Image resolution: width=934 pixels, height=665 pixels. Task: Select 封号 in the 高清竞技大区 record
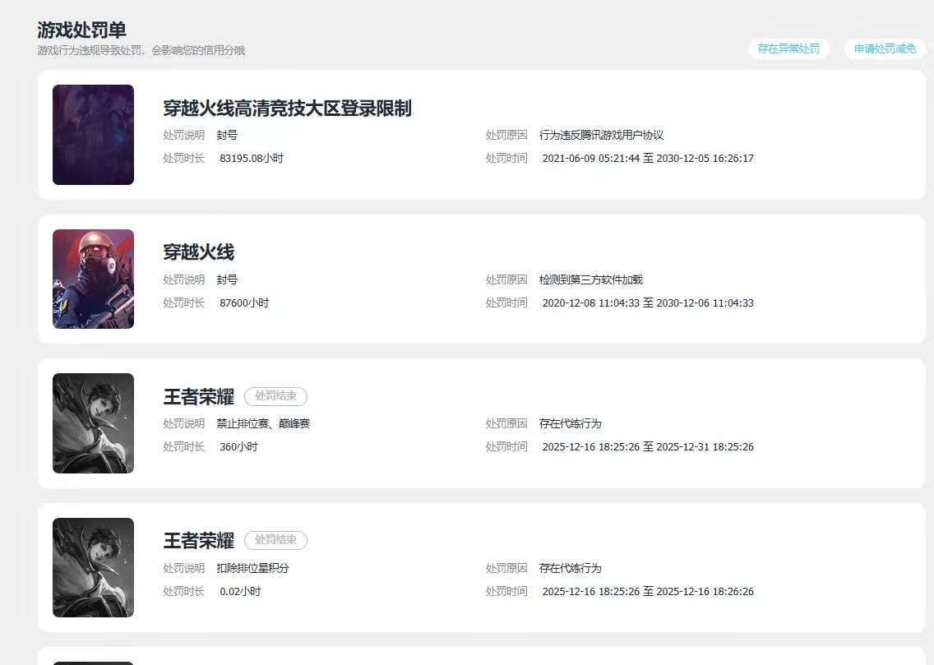click(227, 135)
